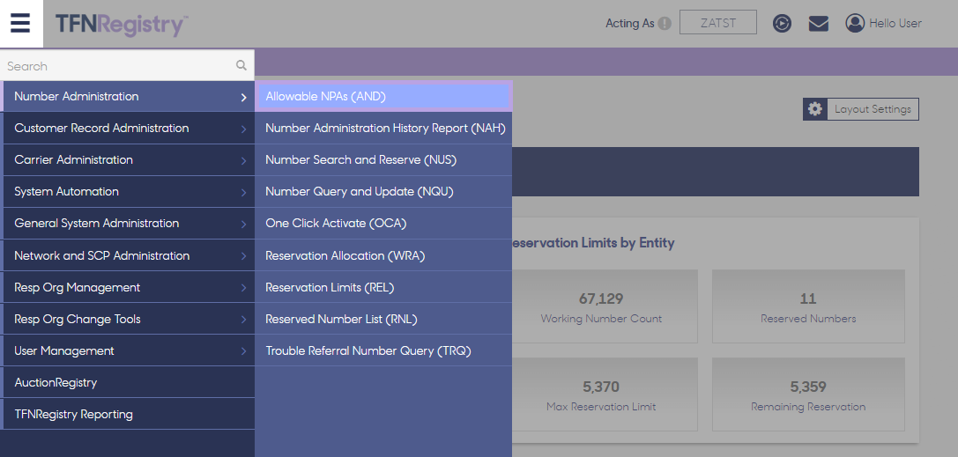Open TFNRegistry Reporting menu item
Image resolution: width=958 pixels, height=457 pixels.
click(127, 414)
